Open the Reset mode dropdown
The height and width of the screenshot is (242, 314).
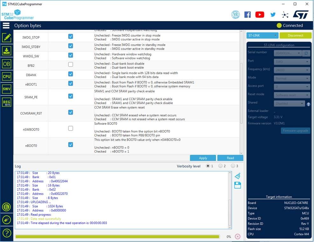coord(292,95)
